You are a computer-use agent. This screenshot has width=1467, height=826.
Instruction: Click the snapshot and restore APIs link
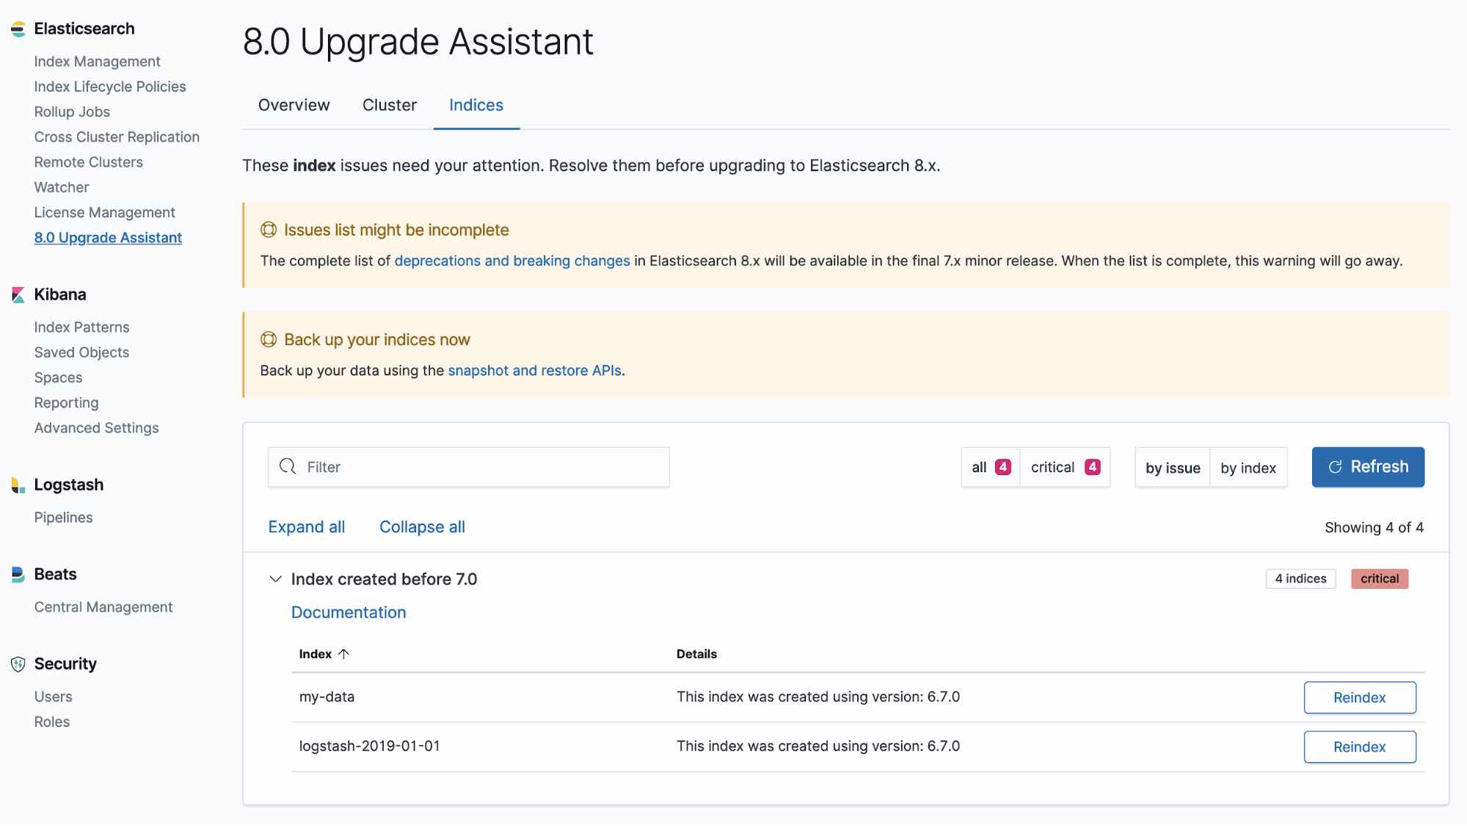pyautogui.click(x=534, y=370)
